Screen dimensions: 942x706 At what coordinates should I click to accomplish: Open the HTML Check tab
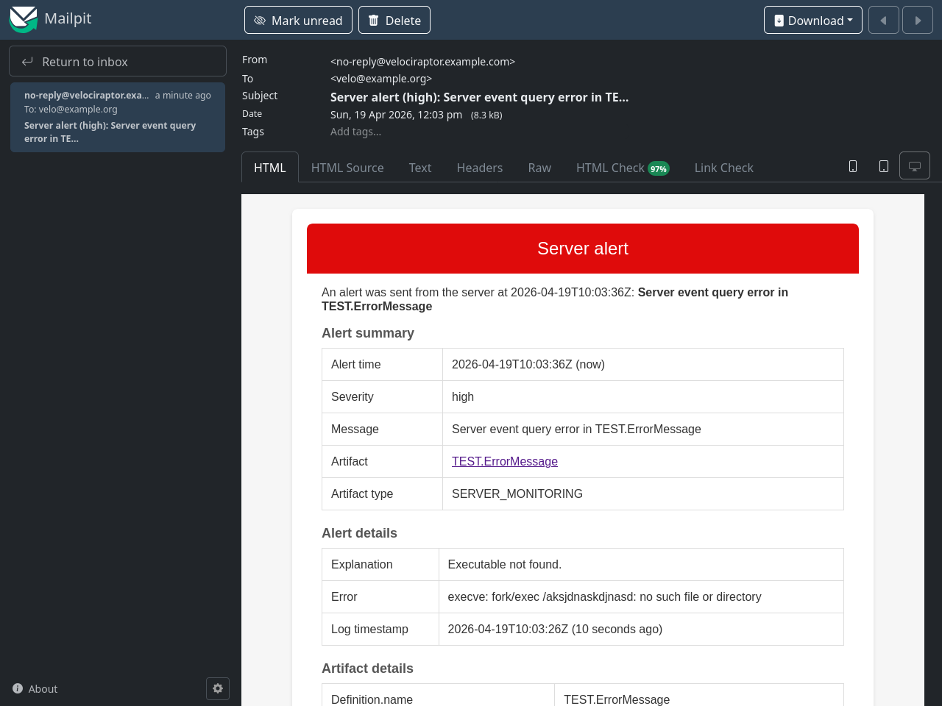point(623,168)
